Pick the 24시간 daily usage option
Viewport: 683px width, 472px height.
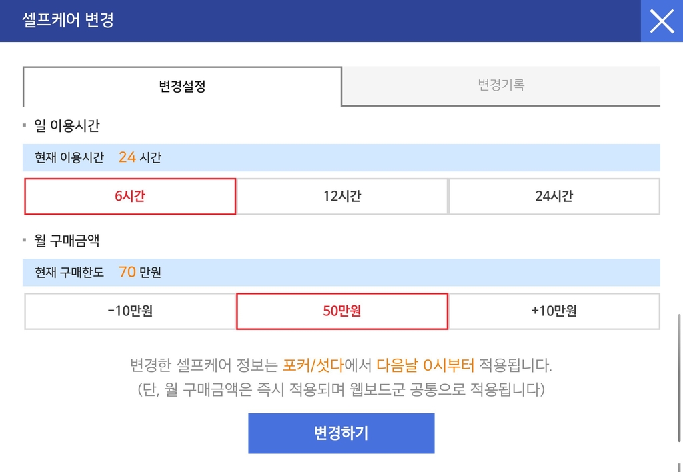pyautogui.click(x=554, y=196)
